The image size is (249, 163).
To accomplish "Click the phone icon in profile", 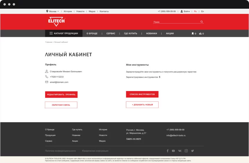I will click(x=47, y=77).
